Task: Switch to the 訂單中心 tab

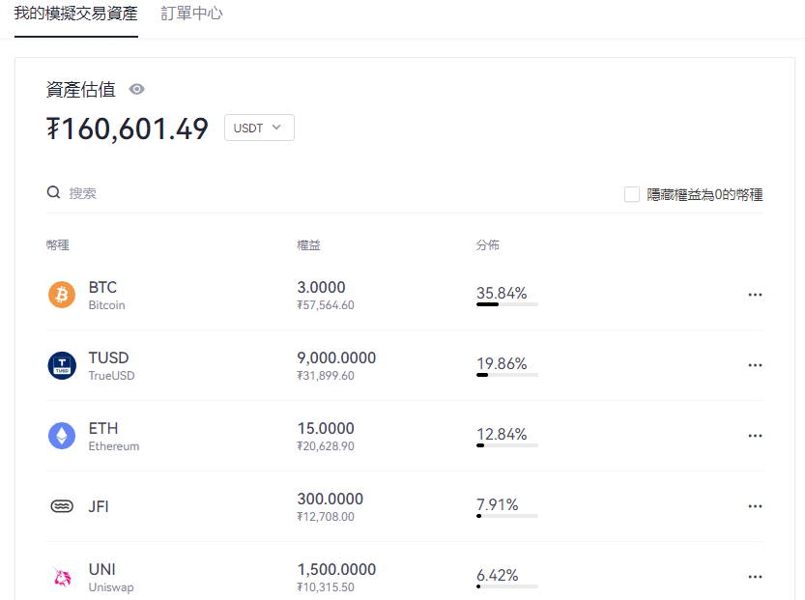Action: click(x=190, y=14)
